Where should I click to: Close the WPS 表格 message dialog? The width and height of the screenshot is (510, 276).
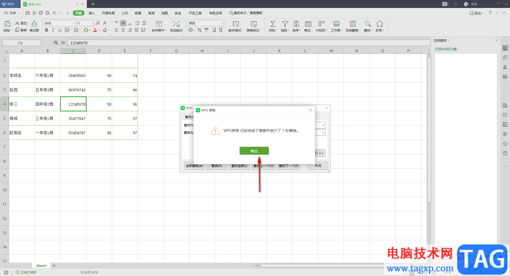click(x=310, y=110)
